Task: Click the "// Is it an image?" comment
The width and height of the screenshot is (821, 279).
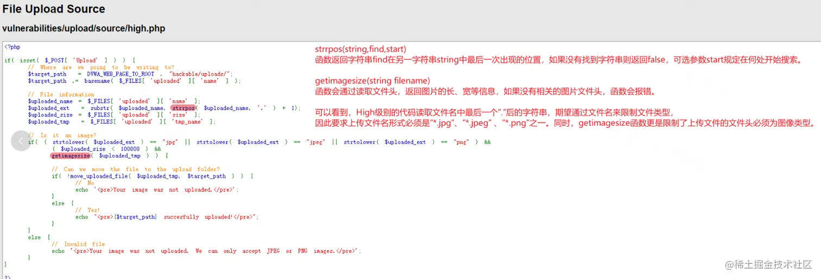Action: [x=62, y=135]
